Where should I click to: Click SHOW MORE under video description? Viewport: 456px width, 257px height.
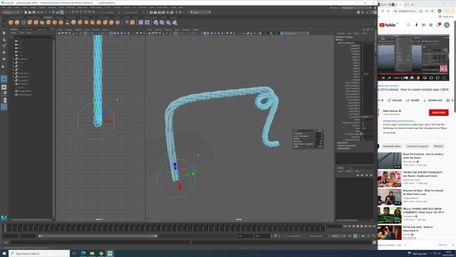(389, 133)
